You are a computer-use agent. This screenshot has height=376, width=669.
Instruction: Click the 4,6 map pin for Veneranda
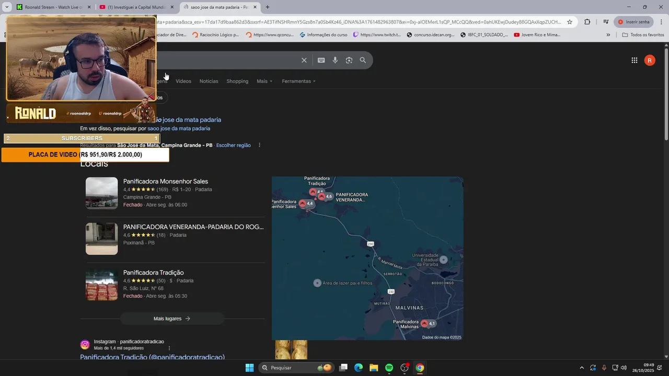pyautogui.click(x=326, y=197)
